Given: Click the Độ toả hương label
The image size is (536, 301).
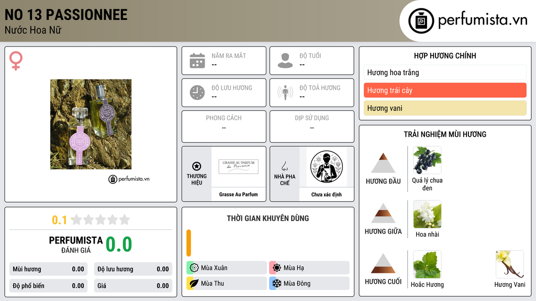Looking at the screenshot, I should point(320,88).
